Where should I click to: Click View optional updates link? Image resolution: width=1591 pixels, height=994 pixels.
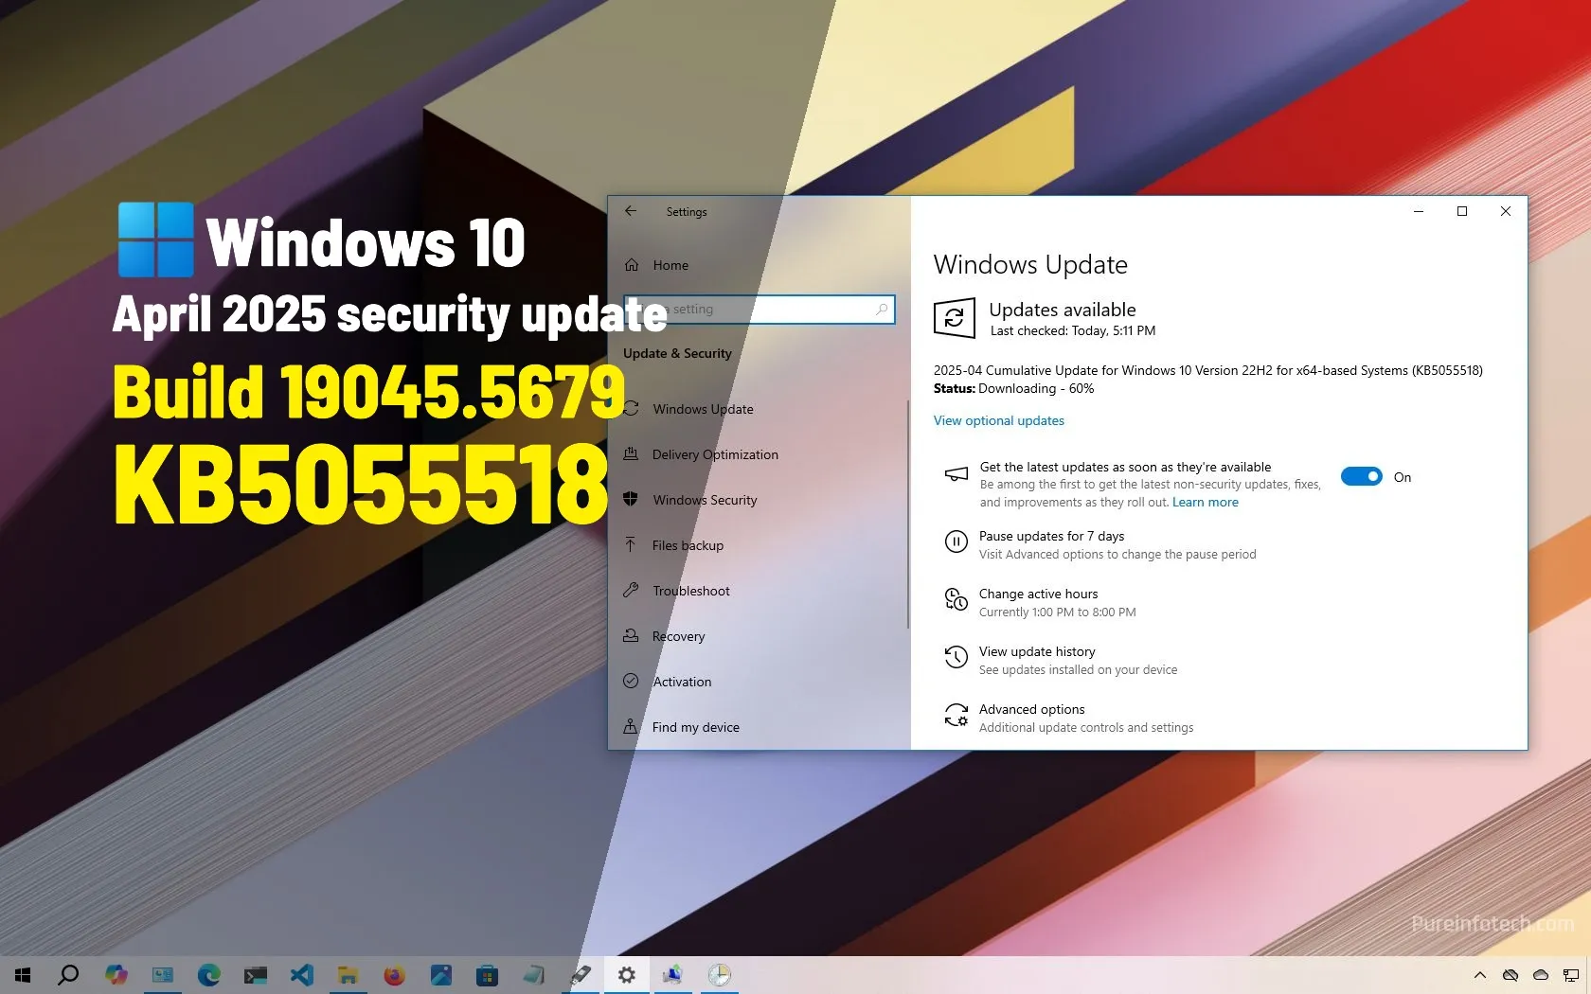pos(998,420)
